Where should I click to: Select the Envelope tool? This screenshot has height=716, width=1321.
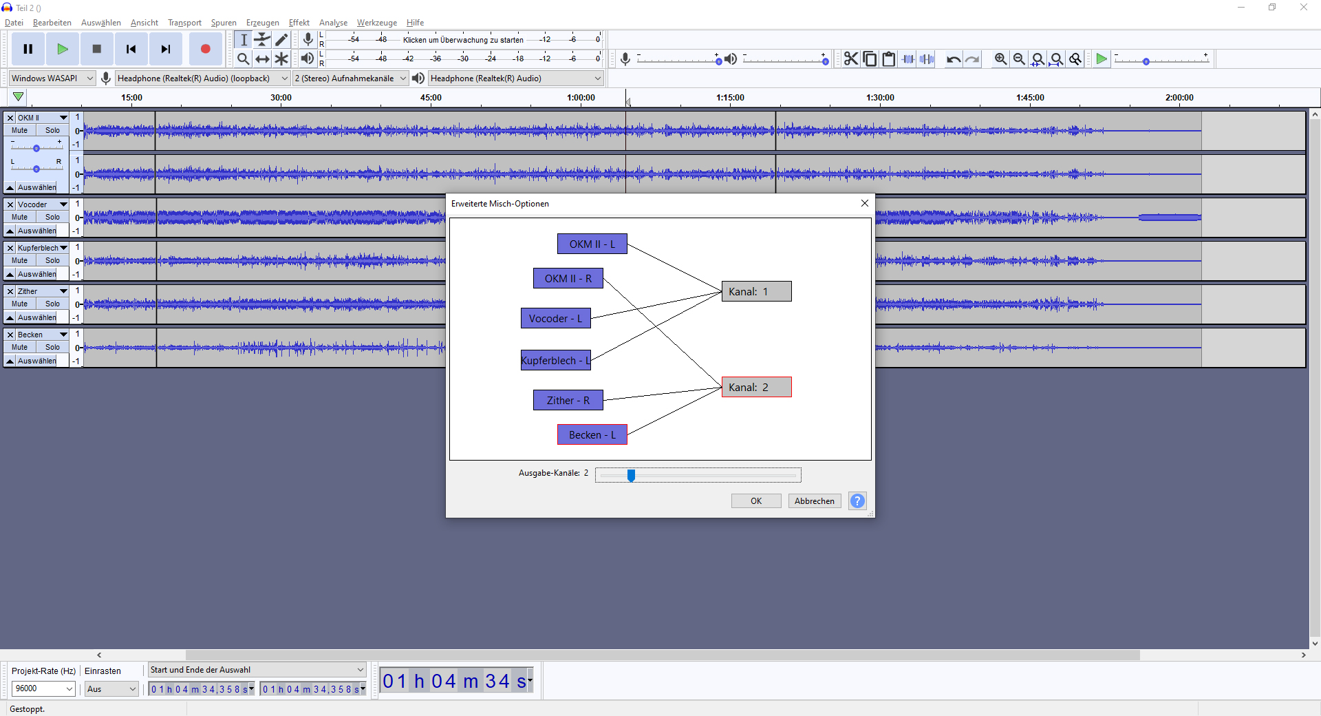(262, 40)
